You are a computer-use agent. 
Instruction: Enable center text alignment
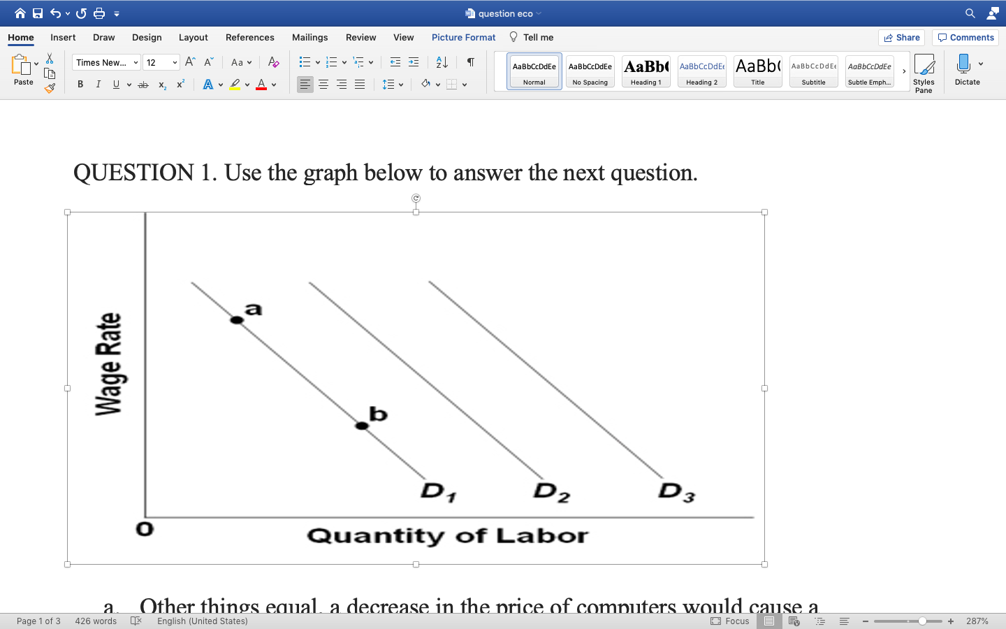323,84
